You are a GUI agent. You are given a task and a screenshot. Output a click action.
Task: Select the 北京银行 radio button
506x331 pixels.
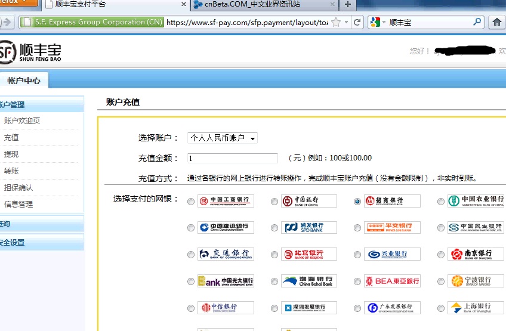[274, 255]
